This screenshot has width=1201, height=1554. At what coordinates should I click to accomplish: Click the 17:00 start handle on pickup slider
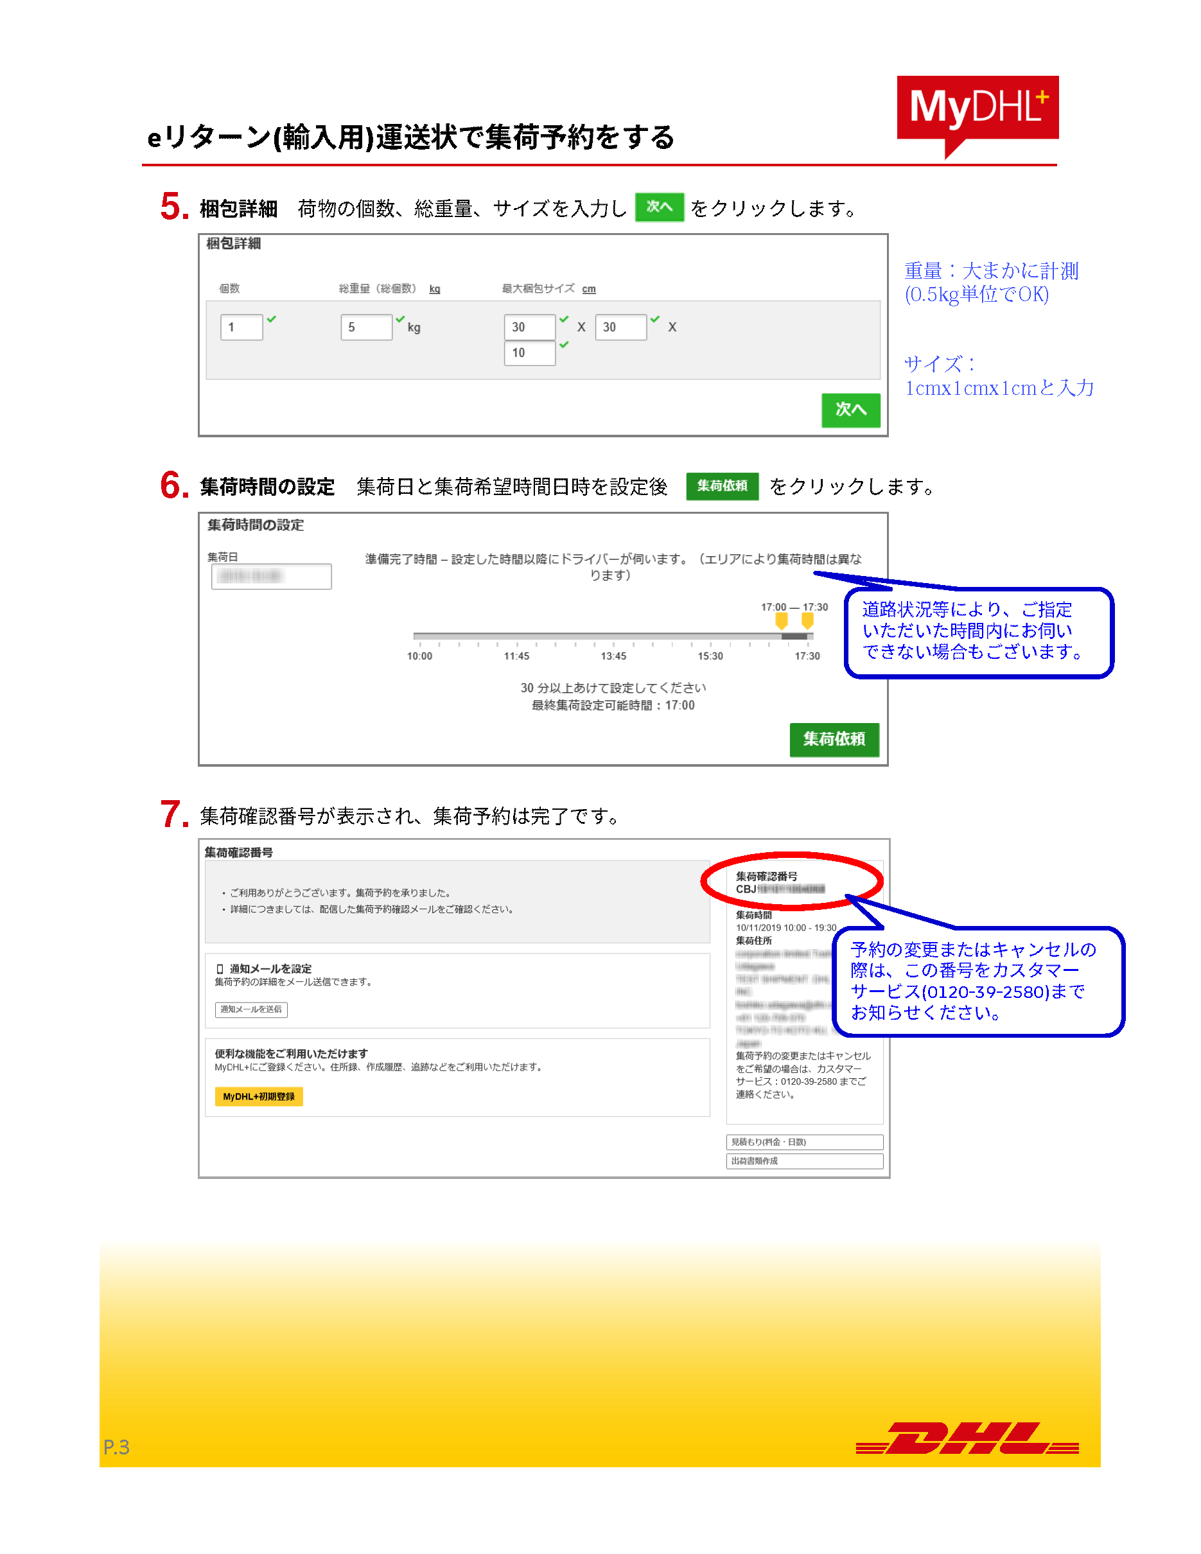pos(781,621)
